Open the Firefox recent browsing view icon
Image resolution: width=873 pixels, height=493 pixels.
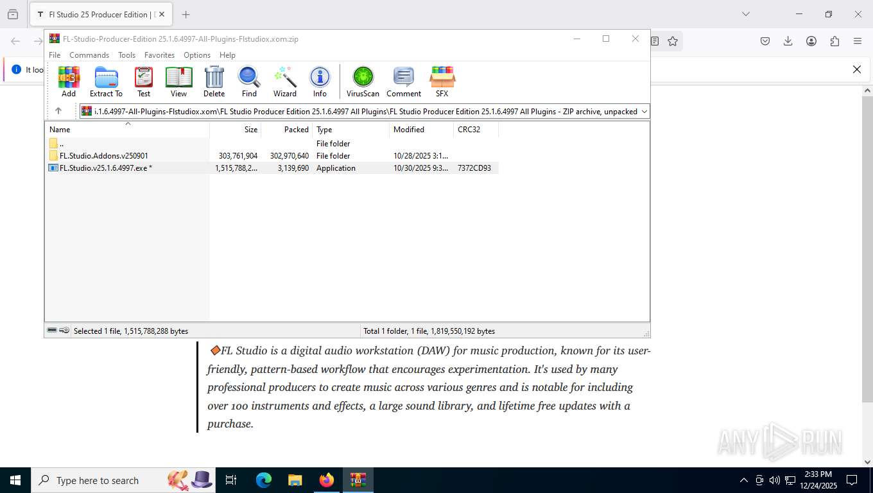pyautogui.click(x=13, y=14)
